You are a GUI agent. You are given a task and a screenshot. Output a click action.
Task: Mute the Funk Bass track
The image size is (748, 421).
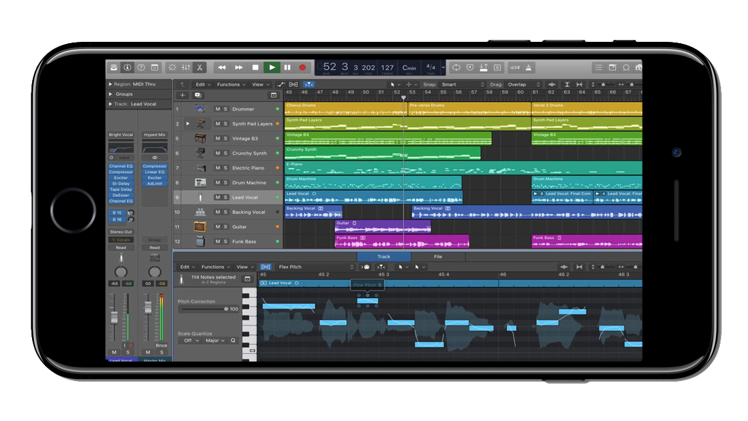click(x=218, y=241)
